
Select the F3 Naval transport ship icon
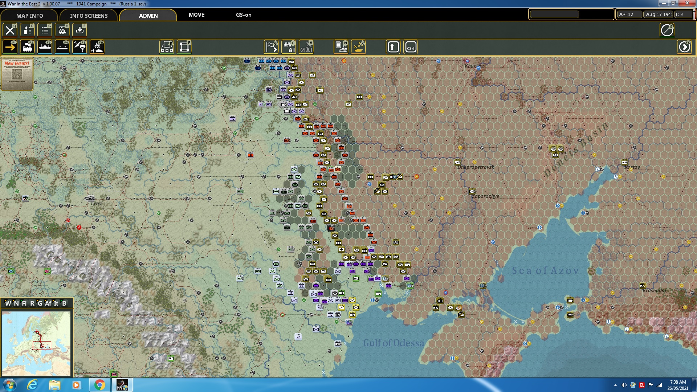(x=45, y=47)
